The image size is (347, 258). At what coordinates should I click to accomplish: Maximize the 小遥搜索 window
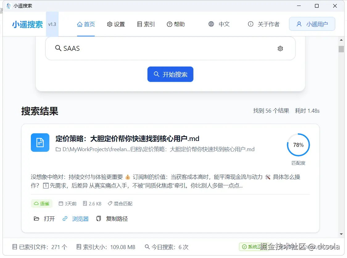[317, 6]
